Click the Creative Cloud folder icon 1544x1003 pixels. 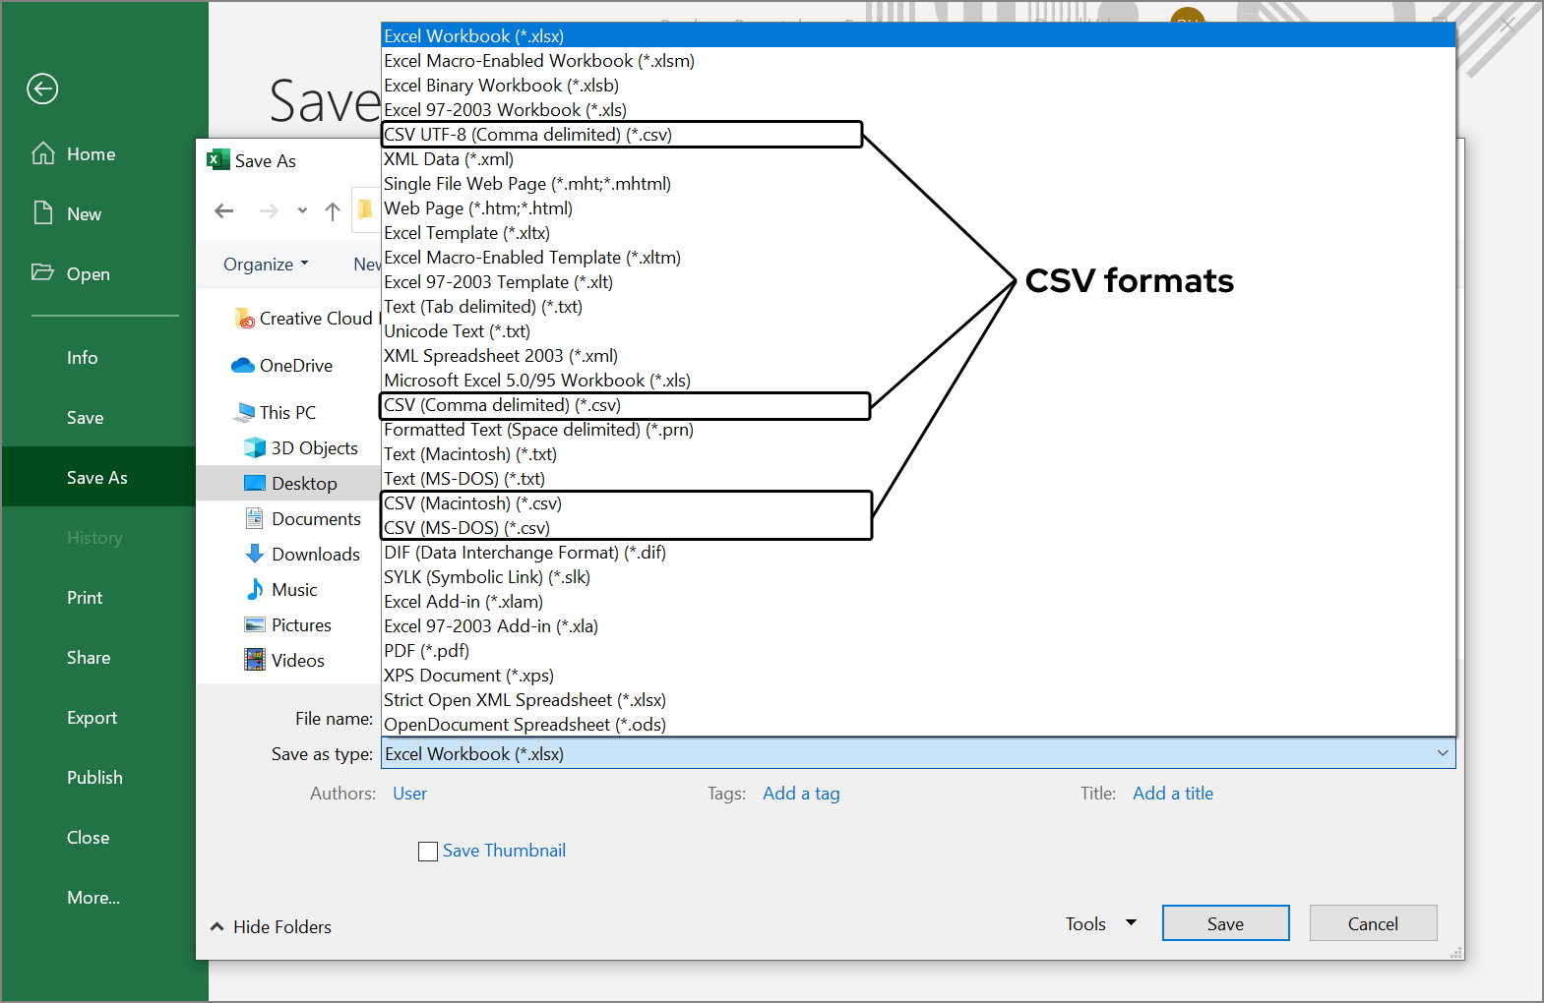tap(245, 319)
